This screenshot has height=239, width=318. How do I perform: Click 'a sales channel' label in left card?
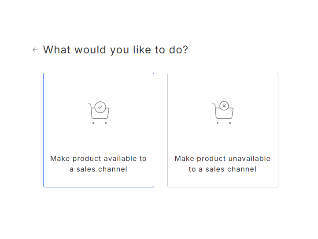point(98,169)
